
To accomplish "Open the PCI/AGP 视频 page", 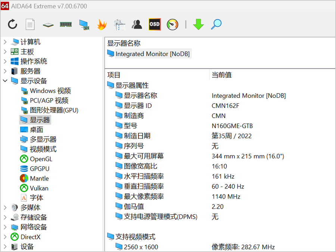I will point(49,100).
